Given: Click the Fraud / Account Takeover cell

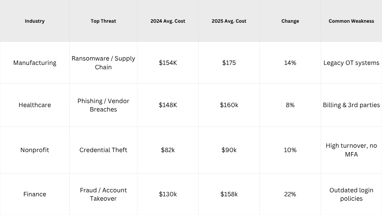Looking at the screenshot, I should click(x=103, y=194).
